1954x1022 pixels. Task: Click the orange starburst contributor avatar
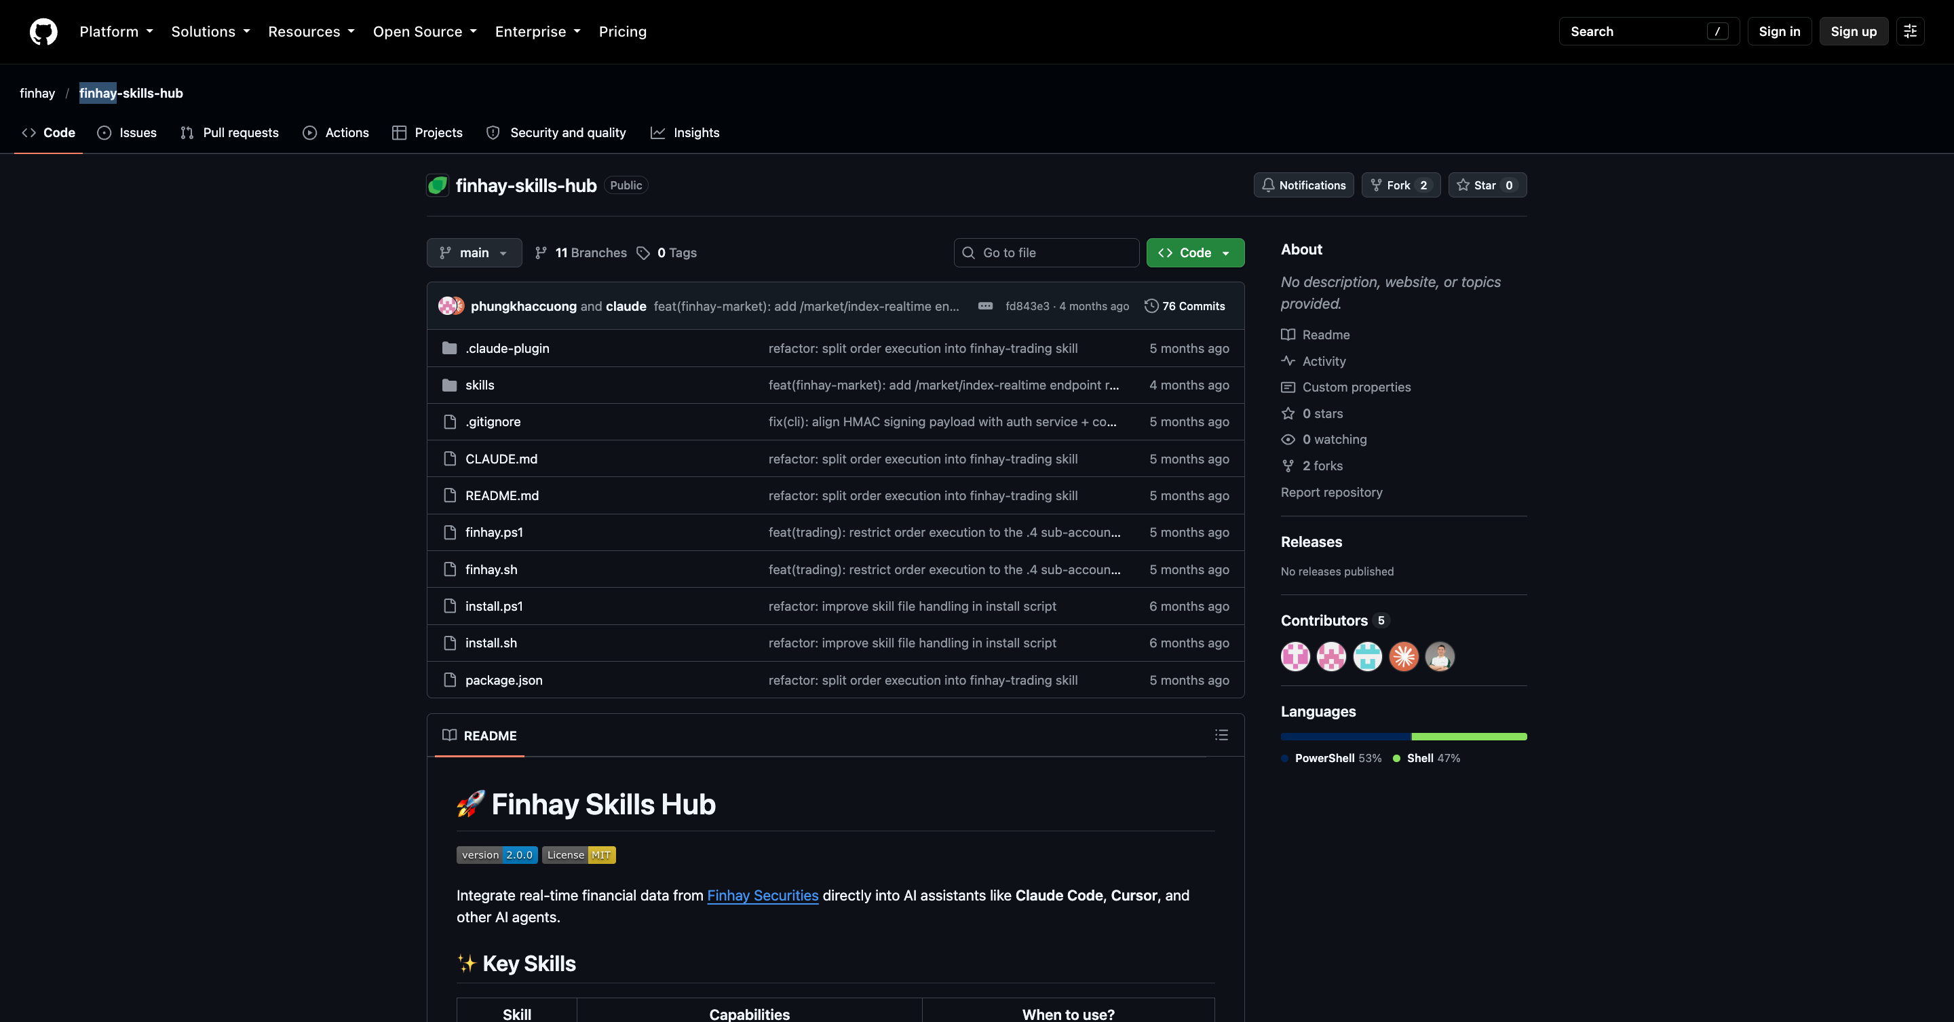(x=1403, y=656)
